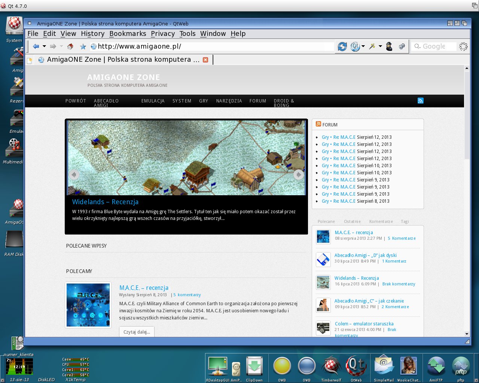Click the grey forward arrow
Image resolution: width=479 pixels, height=383 pixels.
pyautogui.click(x=53, y=46)
